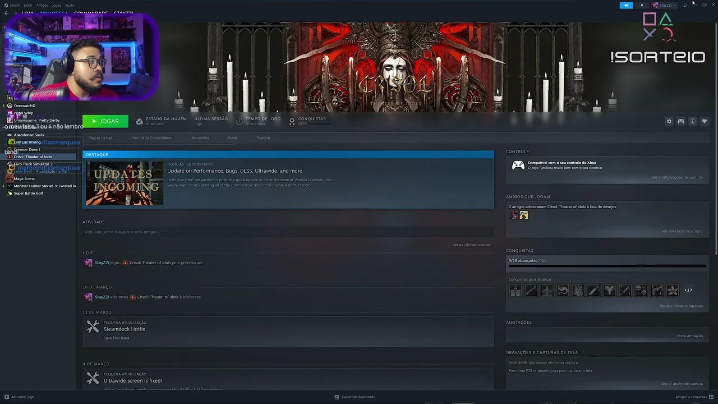Open announcements megaphone icon
Image resolution: width=718 pixels, height=404 pixels.
pyautogui.click(x=626, y=5)
